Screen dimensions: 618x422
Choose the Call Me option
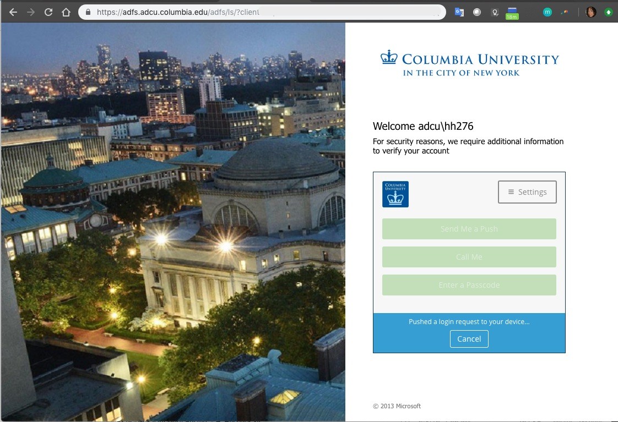click(469, 256)
